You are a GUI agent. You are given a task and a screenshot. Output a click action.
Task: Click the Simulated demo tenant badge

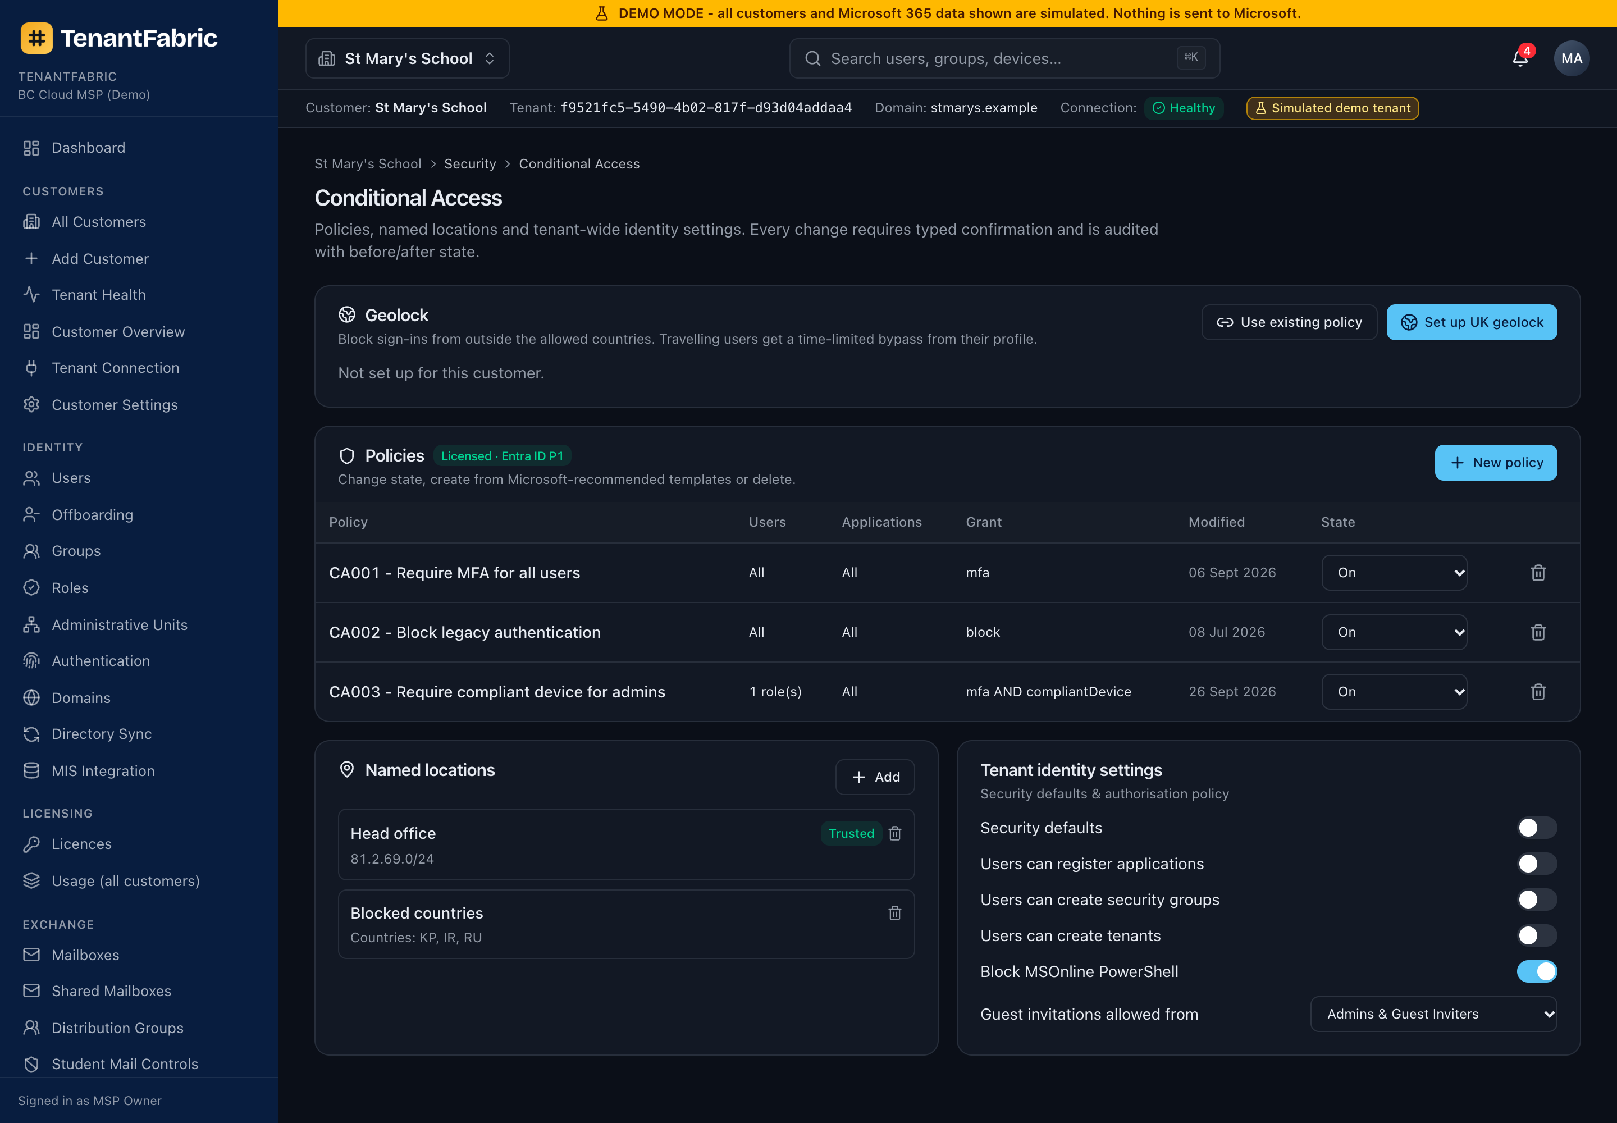1332,108
